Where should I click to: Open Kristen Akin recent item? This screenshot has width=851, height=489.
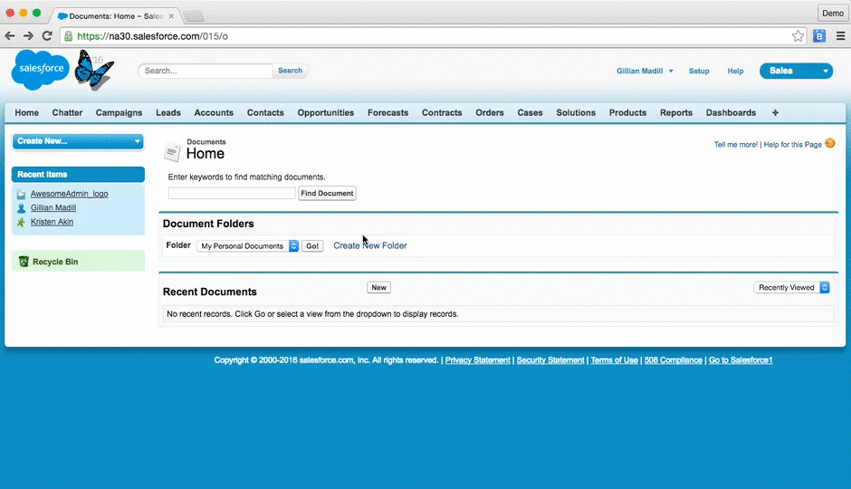click(x=53, y=222)
